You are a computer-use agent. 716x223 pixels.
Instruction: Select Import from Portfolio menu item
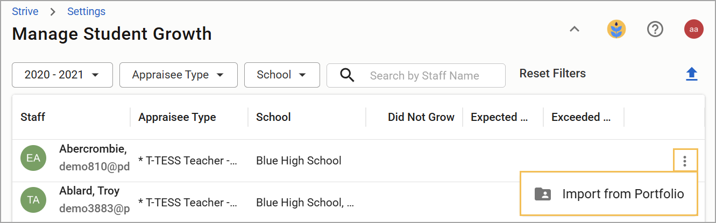[609, 194]
